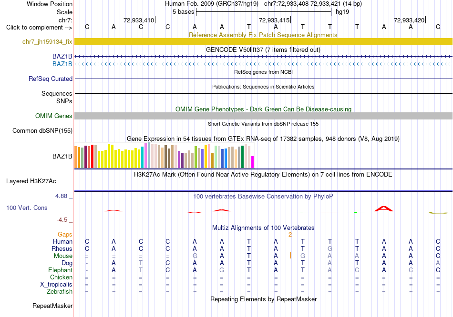This screenshot has height=317, width=453.
Task: Click the Elephant species label
Action: coord(60,270)
